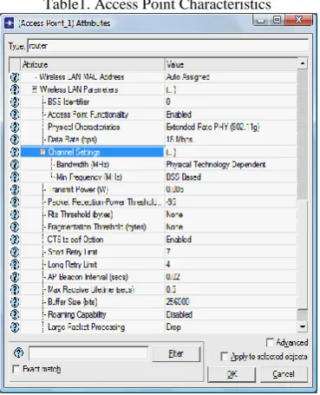Focus the filter text input field
The width and height of the screenshot is (320, 395).
pyautogui.click(x=88, y=352)
